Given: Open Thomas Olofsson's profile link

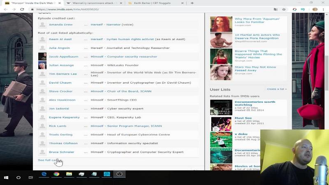Looking at the screenshot, I should click(x=63, y=143).
